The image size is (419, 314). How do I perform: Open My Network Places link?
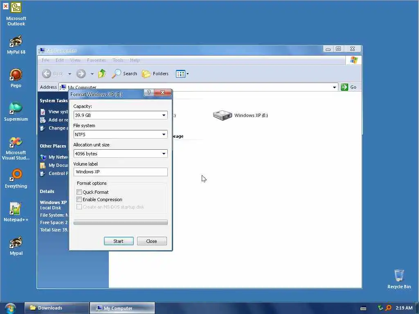54,157
